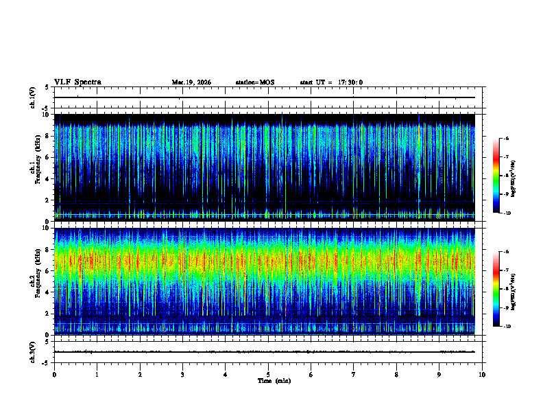Click the ch.2 "Frequency (kHz)" axis label
This screenshot has width=543, height=420.
38,273
